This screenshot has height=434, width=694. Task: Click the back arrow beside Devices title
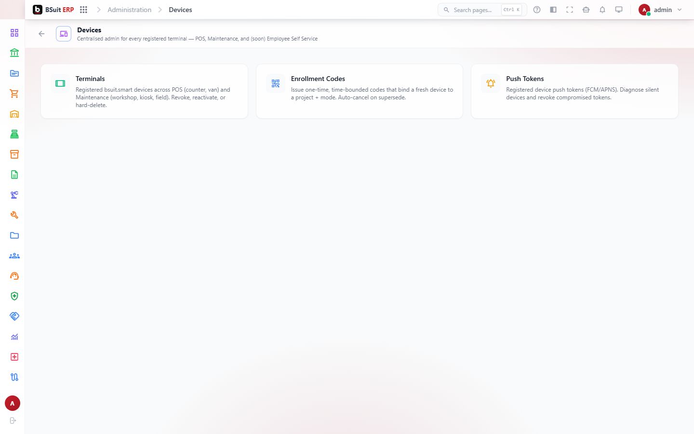pyautogui.click(x=41, y=34)
